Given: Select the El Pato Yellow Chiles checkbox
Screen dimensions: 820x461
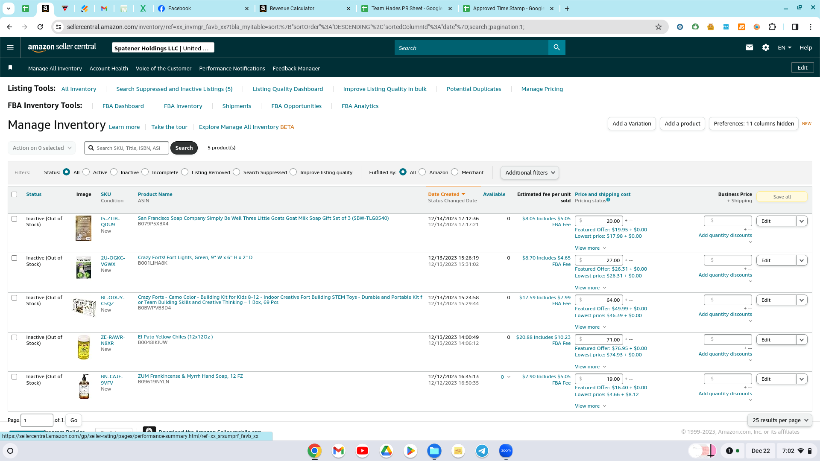Looking at the screenshot, I should click(x=15, y=337).
